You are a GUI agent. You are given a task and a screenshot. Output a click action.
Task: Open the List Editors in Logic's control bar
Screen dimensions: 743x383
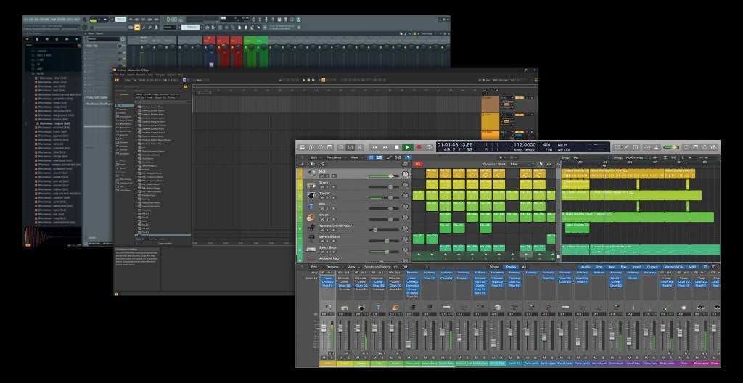point(686,147)
